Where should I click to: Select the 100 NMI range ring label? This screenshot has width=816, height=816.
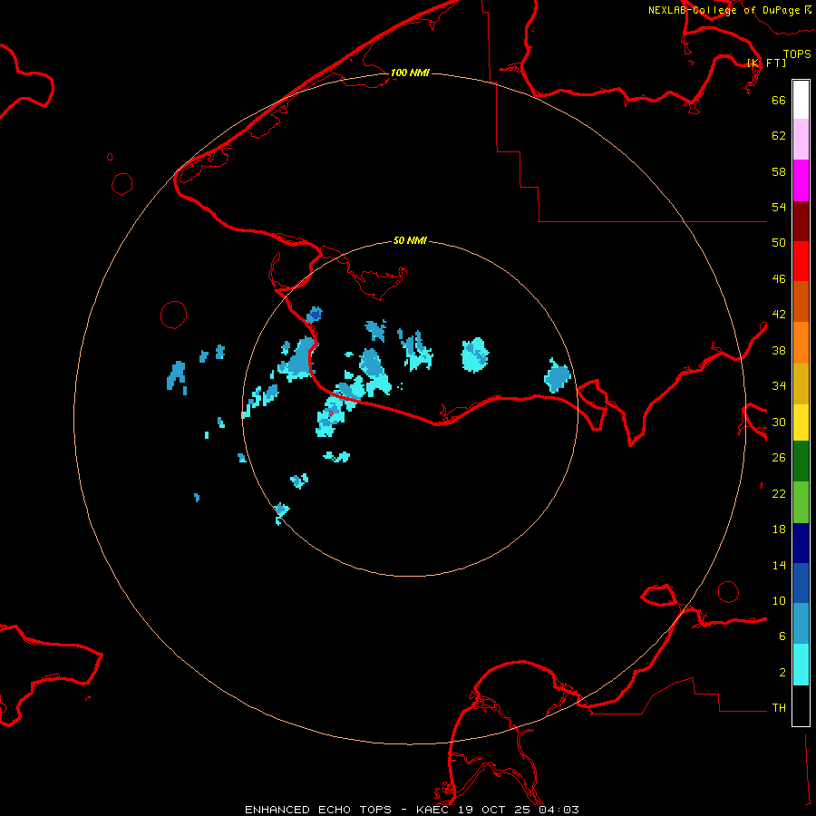coord(410,73)
